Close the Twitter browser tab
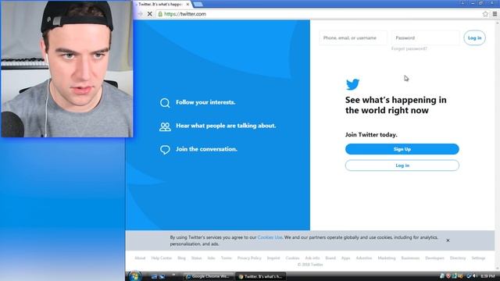Viewport: 500px width, 281px height. point(187,5)
